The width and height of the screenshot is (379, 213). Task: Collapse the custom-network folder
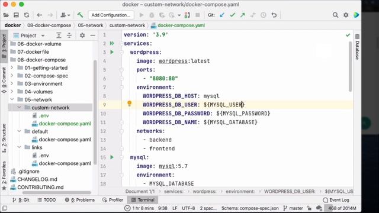(20, 108)
